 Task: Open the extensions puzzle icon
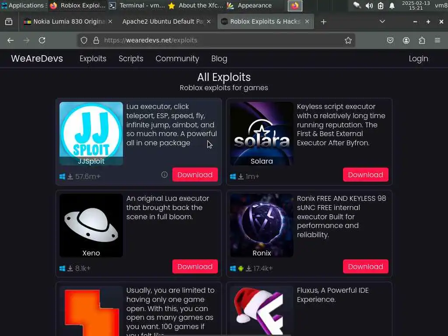coord(422,40)
